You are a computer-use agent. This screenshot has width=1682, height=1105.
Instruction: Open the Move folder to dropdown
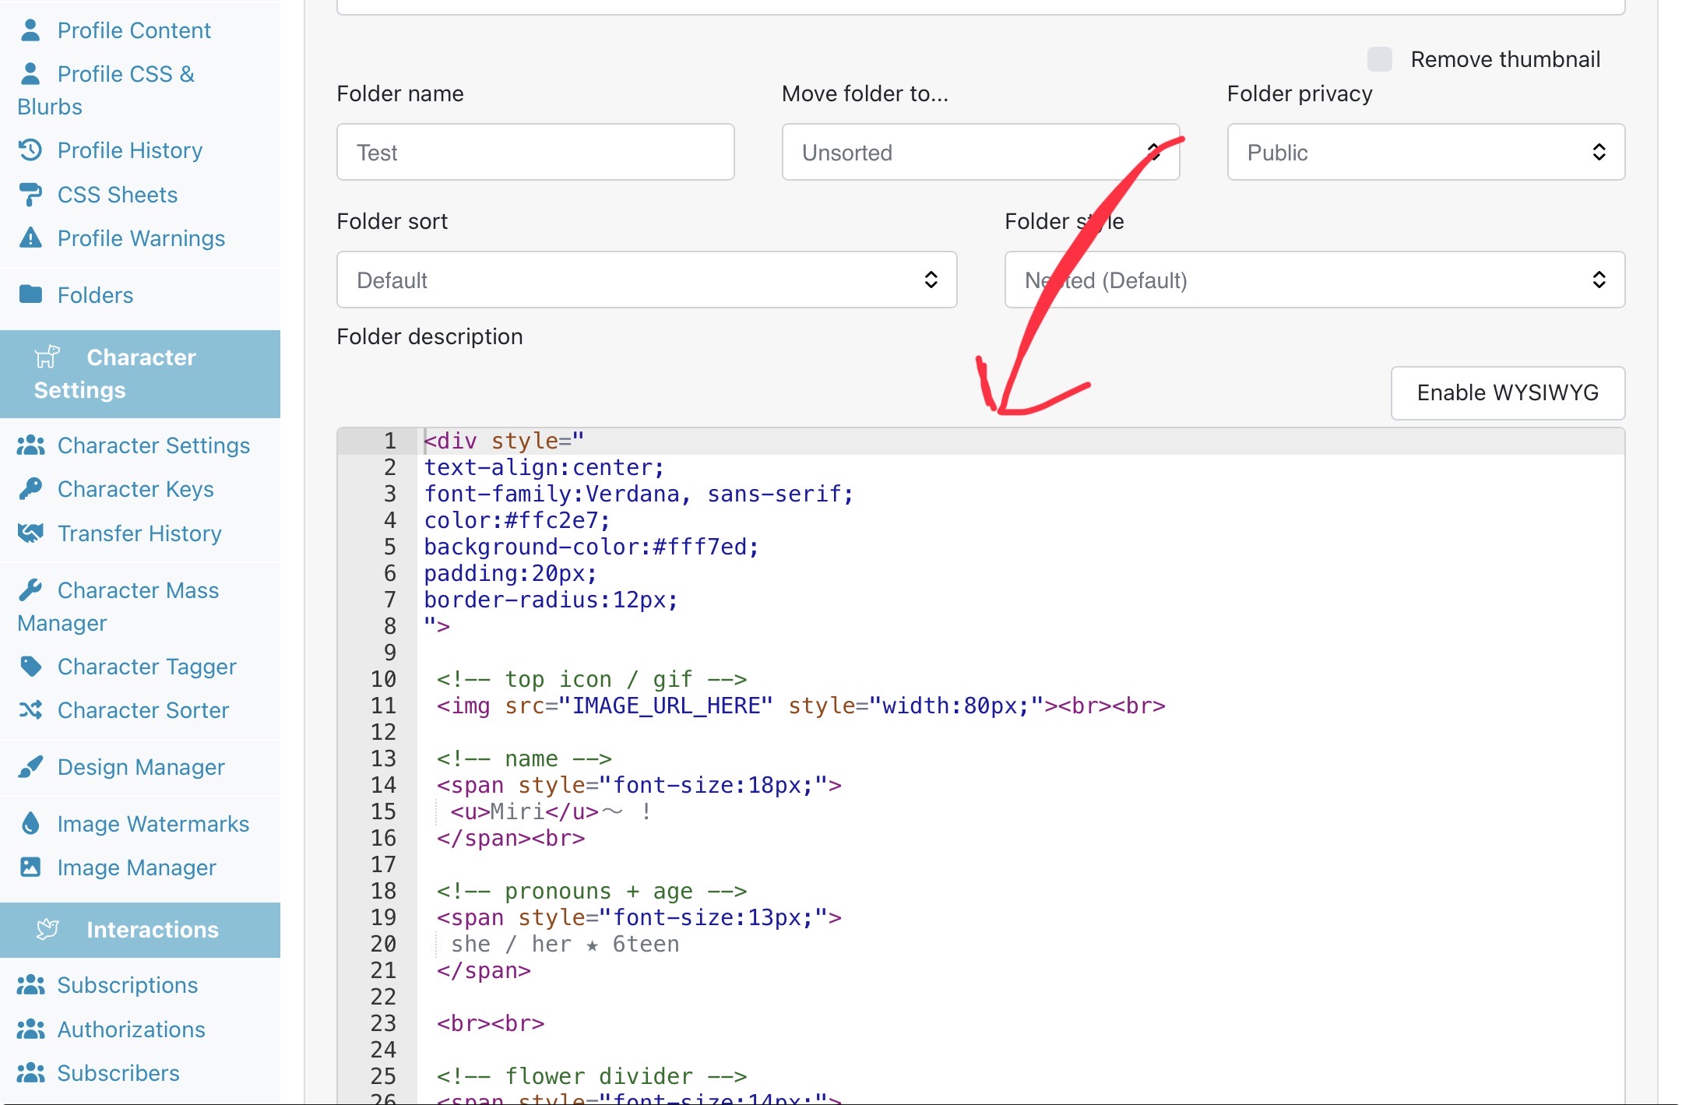pyautogui.click(x=981, y=152)
